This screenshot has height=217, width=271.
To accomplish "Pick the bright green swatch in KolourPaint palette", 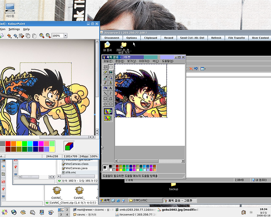I will (x=24, y=144).
